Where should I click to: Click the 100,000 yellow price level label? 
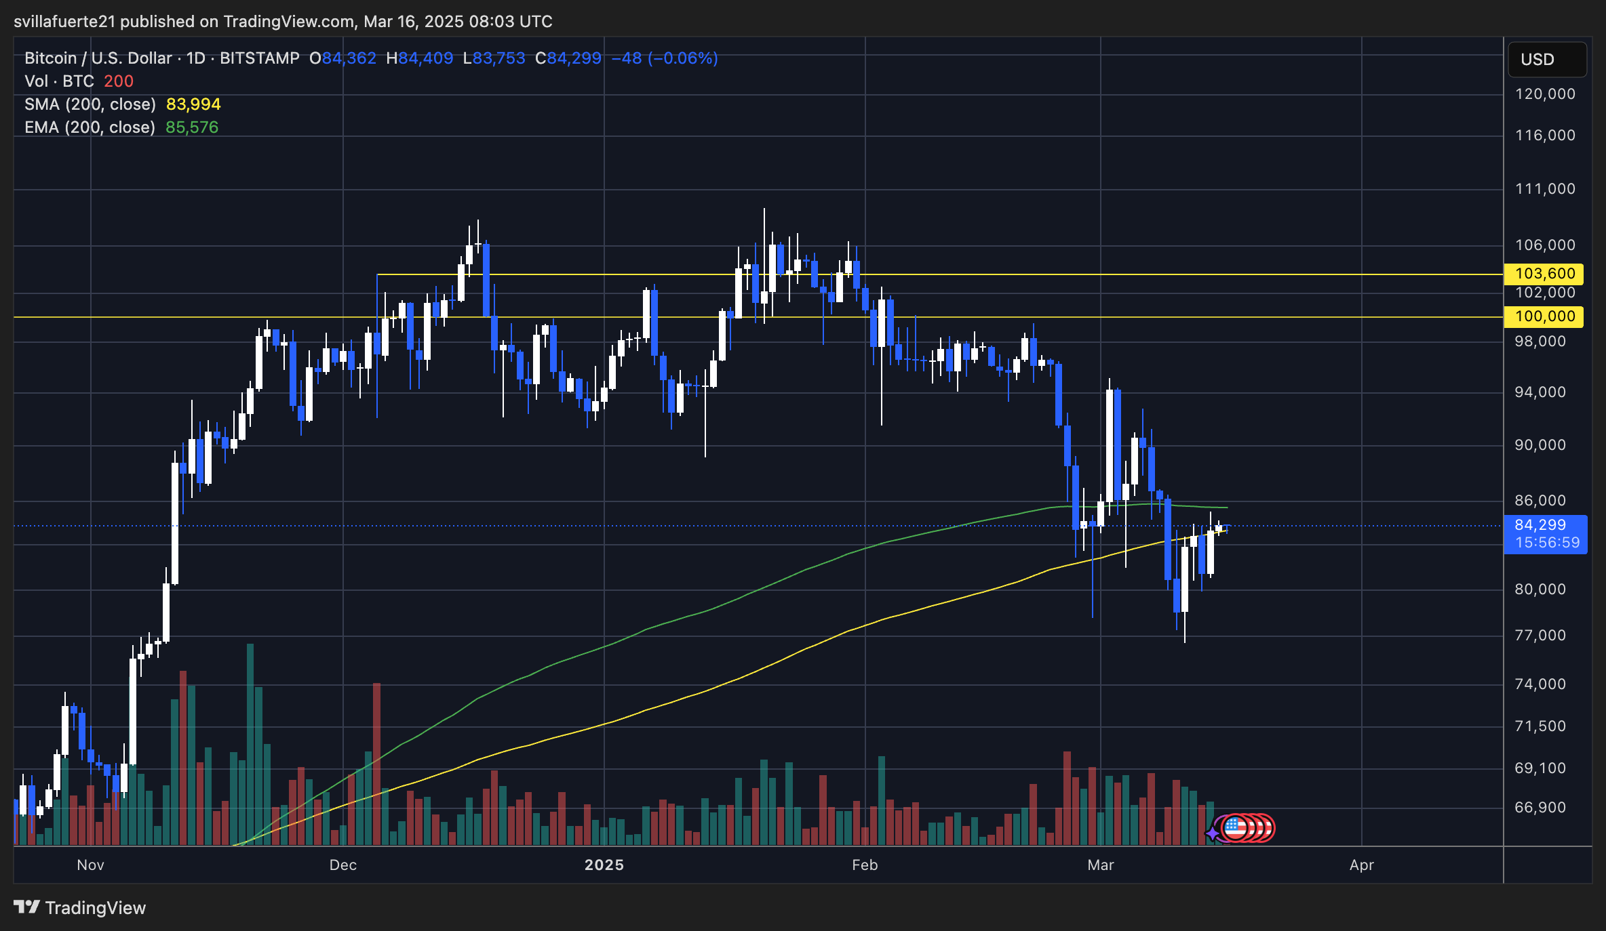pyautogui.click(x=1544, y=316)
